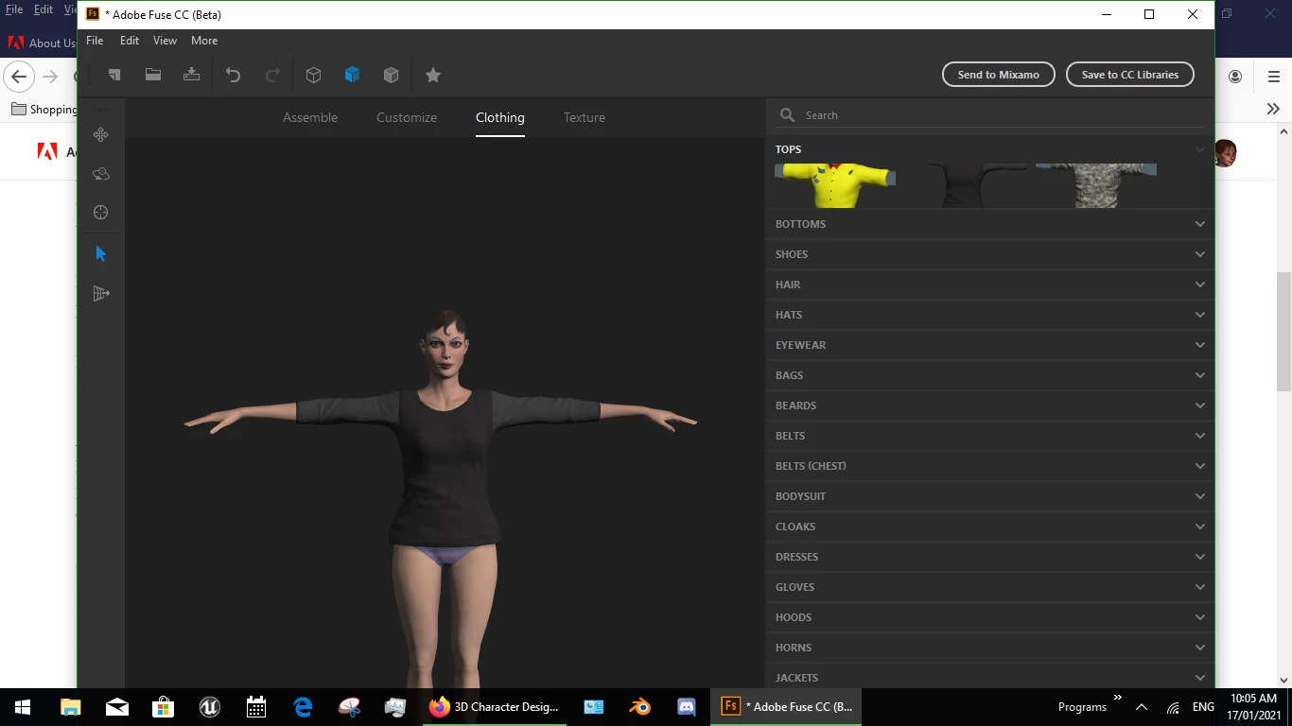Viewport: 1292px width, 726px height.
Task: Select the Clothing tab
Action: pos(500,117)
